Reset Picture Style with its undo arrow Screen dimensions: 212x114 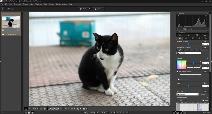point(205,92)
